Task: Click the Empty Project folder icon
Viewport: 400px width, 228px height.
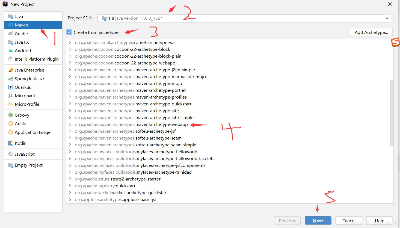Action: coord(11,165)
